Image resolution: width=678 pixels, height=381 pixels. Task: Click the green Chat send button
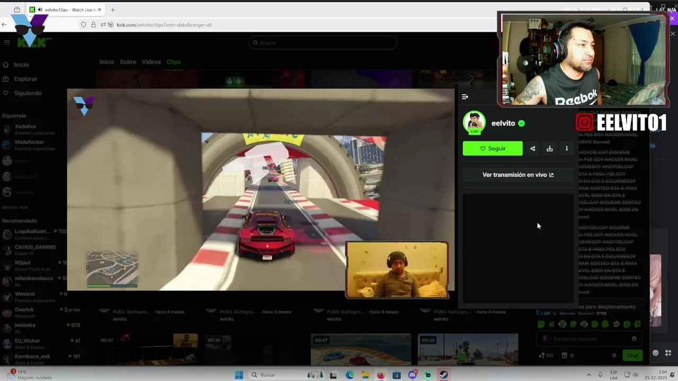[x=632, y=356]
